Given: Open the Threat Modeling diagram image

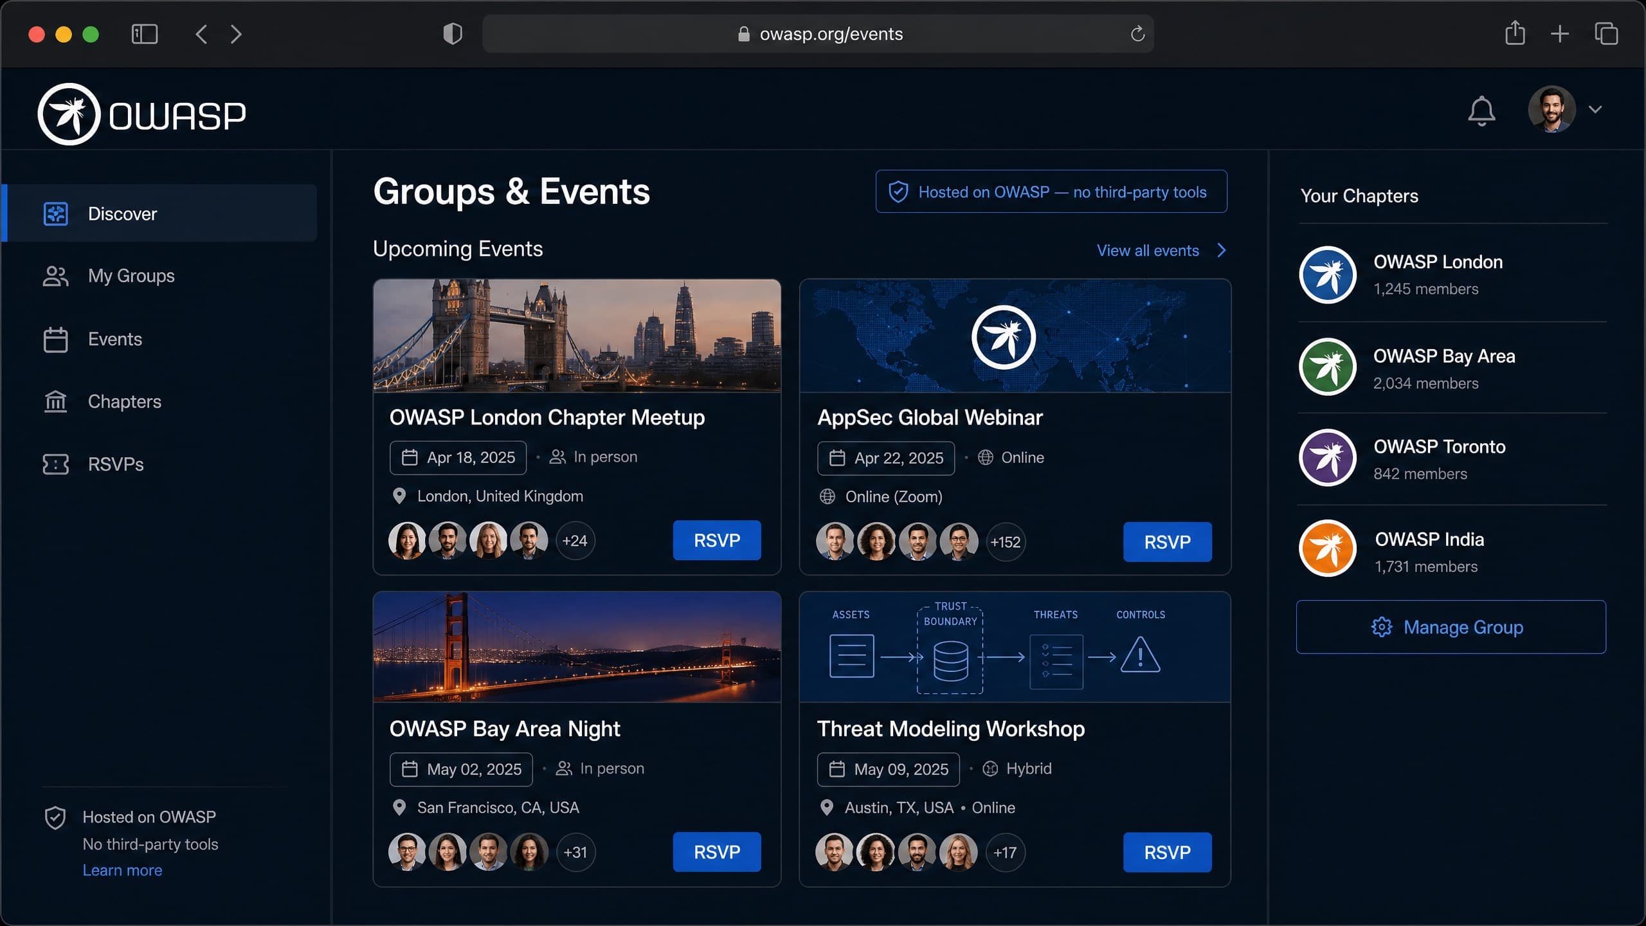Looking at the screenshot, I should [1015, 646].
